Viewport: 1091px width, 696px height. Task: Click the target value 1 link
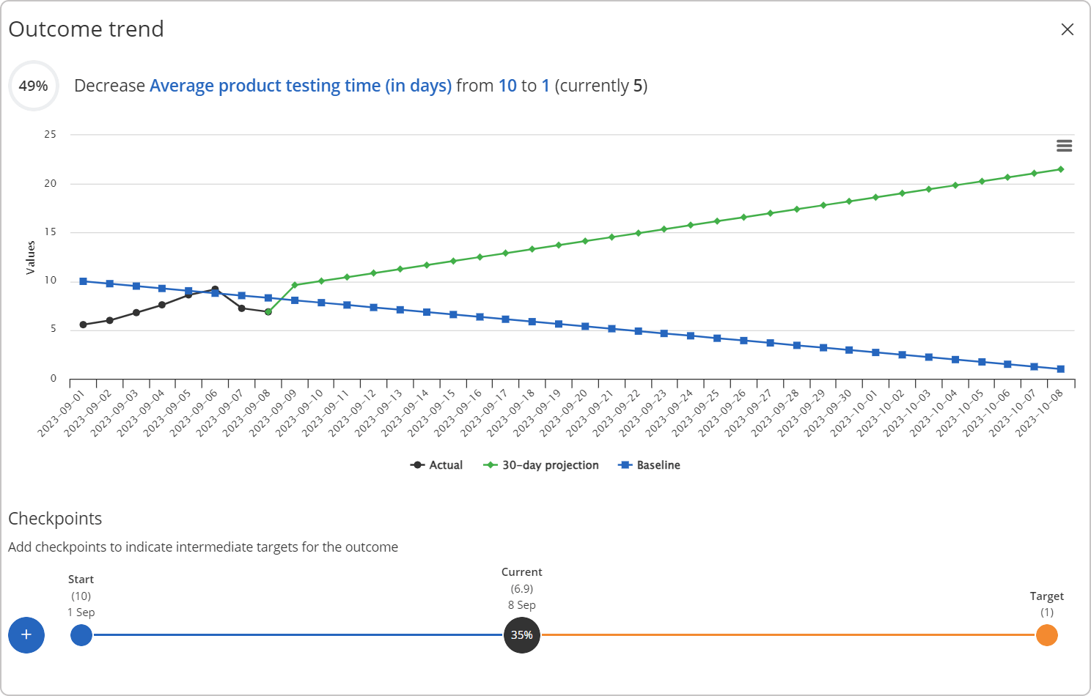point(545,86)
